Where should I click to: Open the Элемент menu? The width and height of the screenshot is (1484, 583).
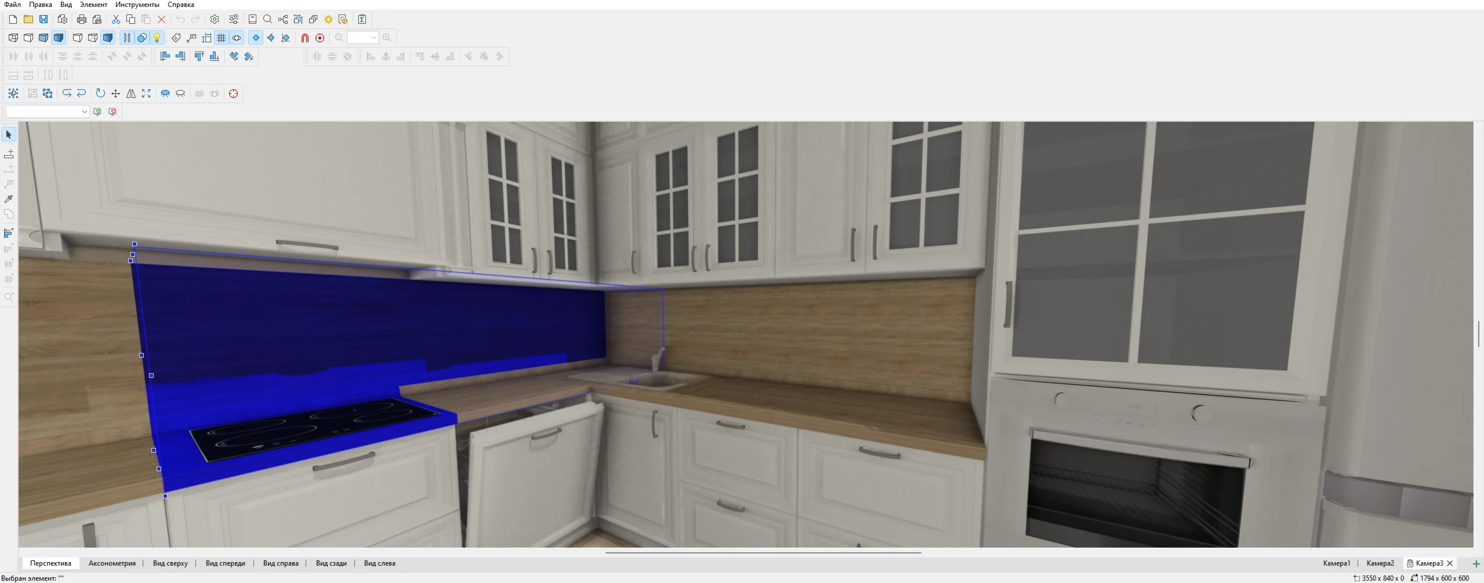tap(93, 5)
